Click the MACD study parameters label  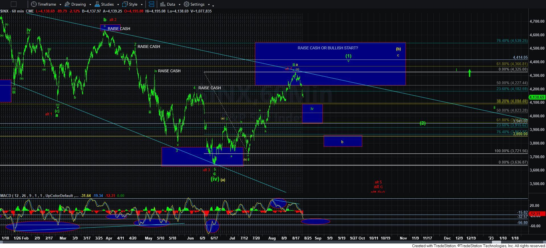point(39,196)
